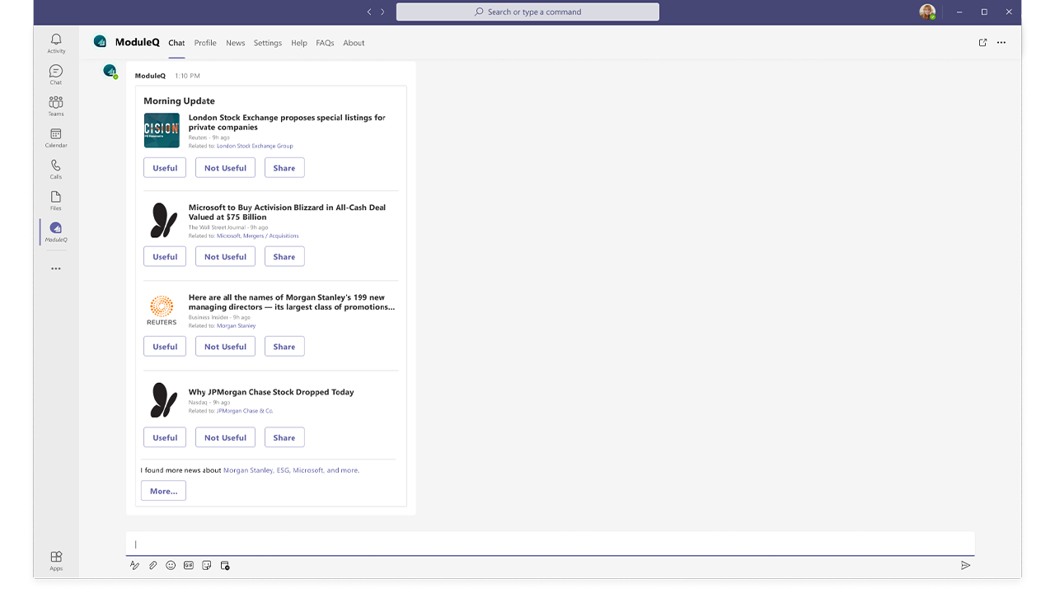The width and height of the screenshot is (1055, 593).
Task: Open Microsoft, Mergers / Acquisitions related link
Action: tap(258, 236)
